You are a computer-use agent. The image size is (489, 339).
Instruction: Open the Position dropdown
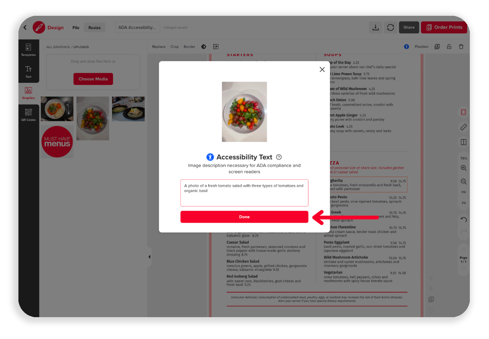point(422,47)
